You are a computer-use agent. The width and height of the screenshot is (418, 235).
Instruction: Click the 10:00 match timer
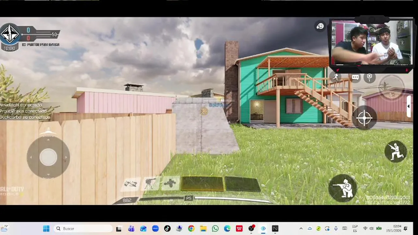(10, 48)
